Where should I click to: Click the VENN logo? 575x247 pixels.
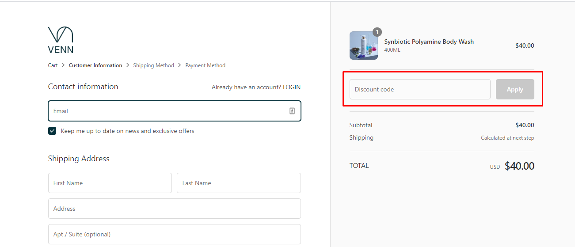tap(61, 40)
